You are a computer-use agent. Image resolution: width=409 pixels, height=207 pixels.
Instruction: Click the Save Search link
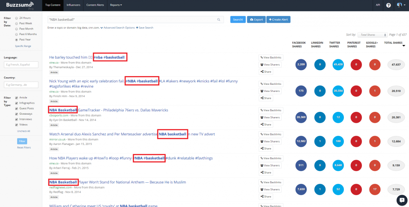click(x=145, y=27)
